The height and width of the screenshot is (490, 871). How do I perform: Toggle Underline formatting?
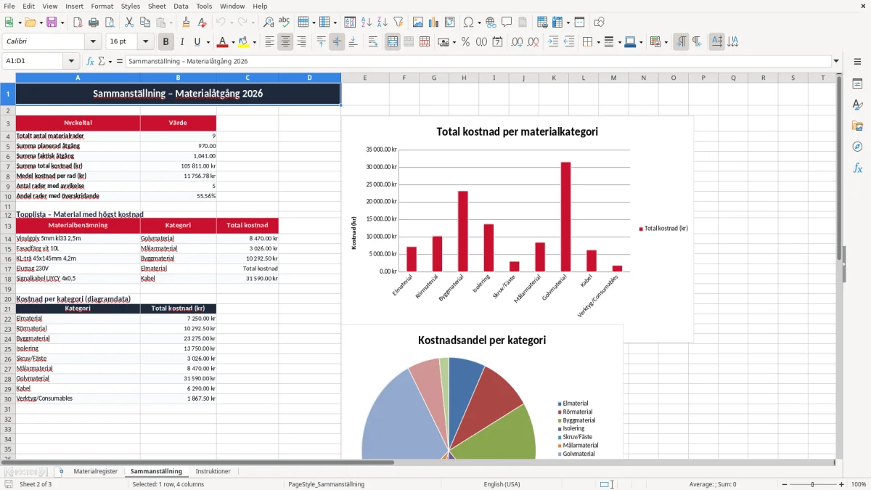point(197,42)
